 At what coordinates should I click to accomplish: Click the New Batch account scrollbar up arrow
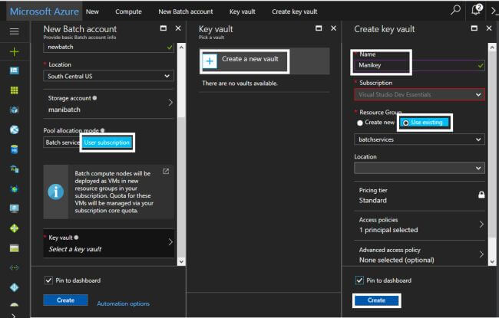[181, 48]
